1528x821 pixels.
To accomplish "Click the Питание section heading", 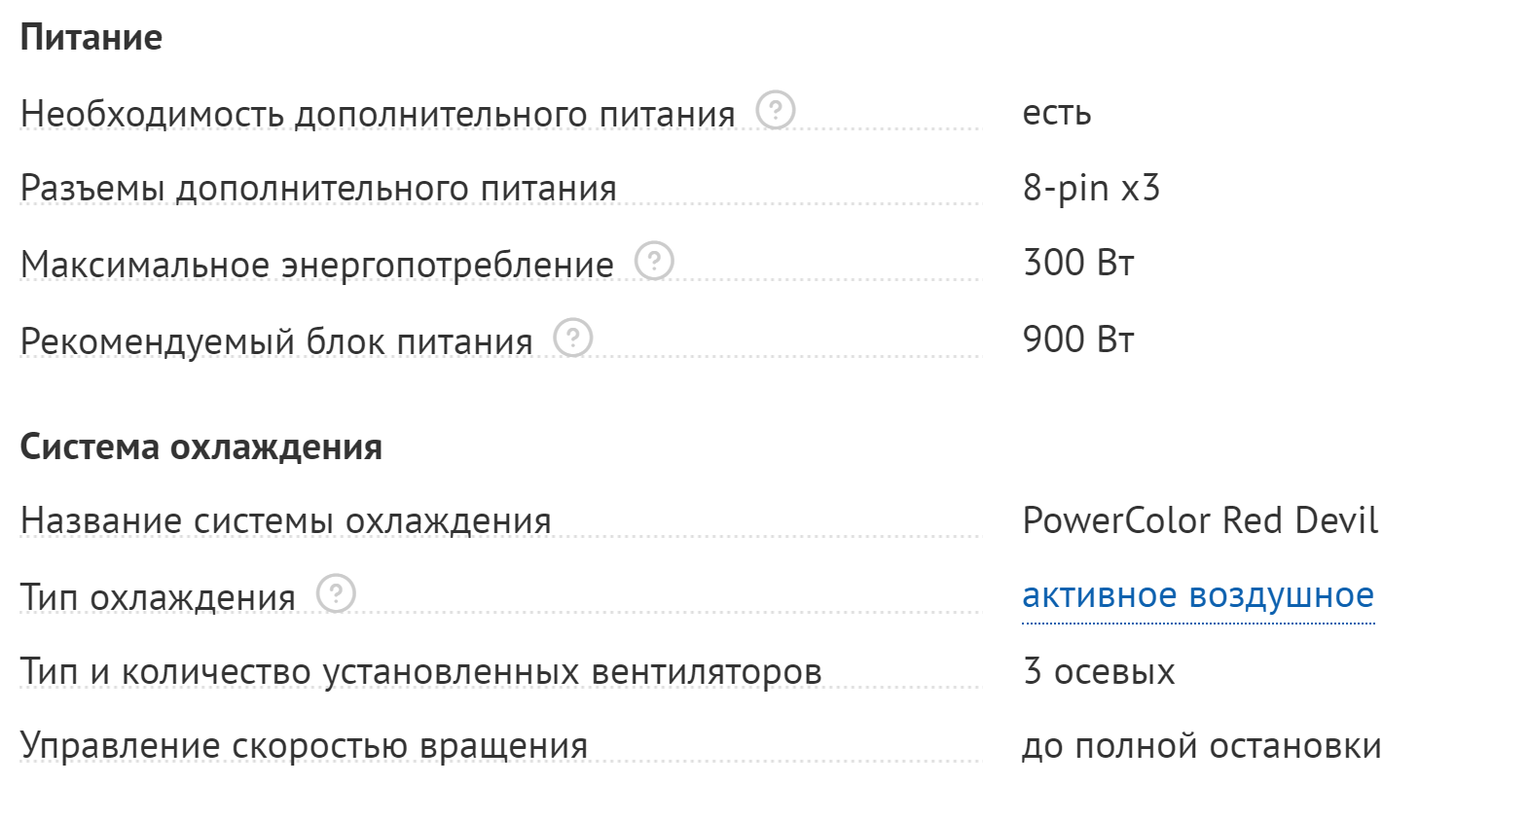I will 91,38.
